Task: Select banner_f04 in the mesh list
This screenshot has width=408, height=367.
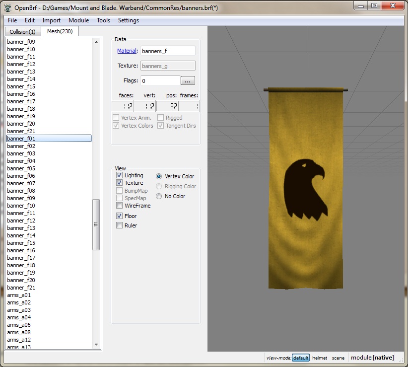Action: (49, 161)
